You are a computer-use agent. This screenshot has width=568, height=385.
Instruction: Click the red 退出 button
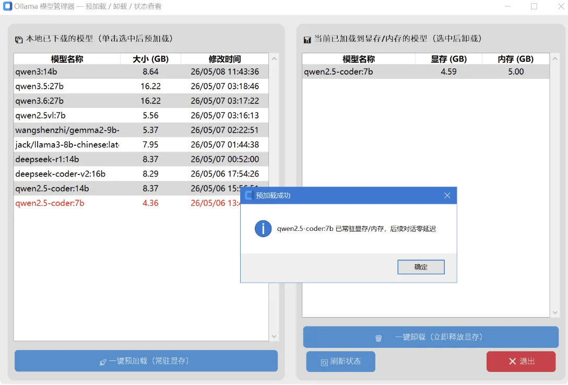tap(521, 361)
